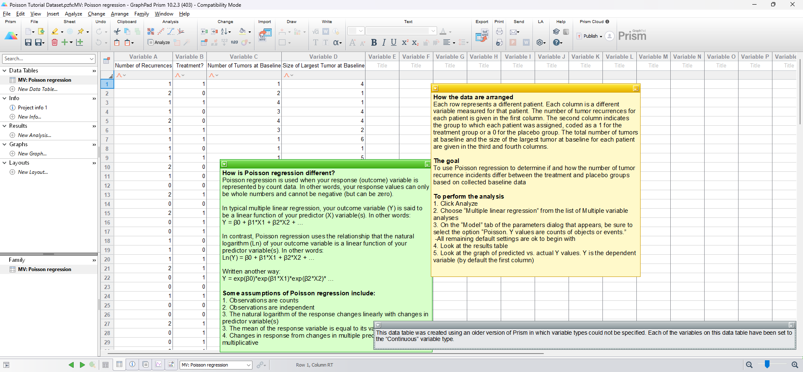Click the Cut scissors icon

click(x=117, y=31)
